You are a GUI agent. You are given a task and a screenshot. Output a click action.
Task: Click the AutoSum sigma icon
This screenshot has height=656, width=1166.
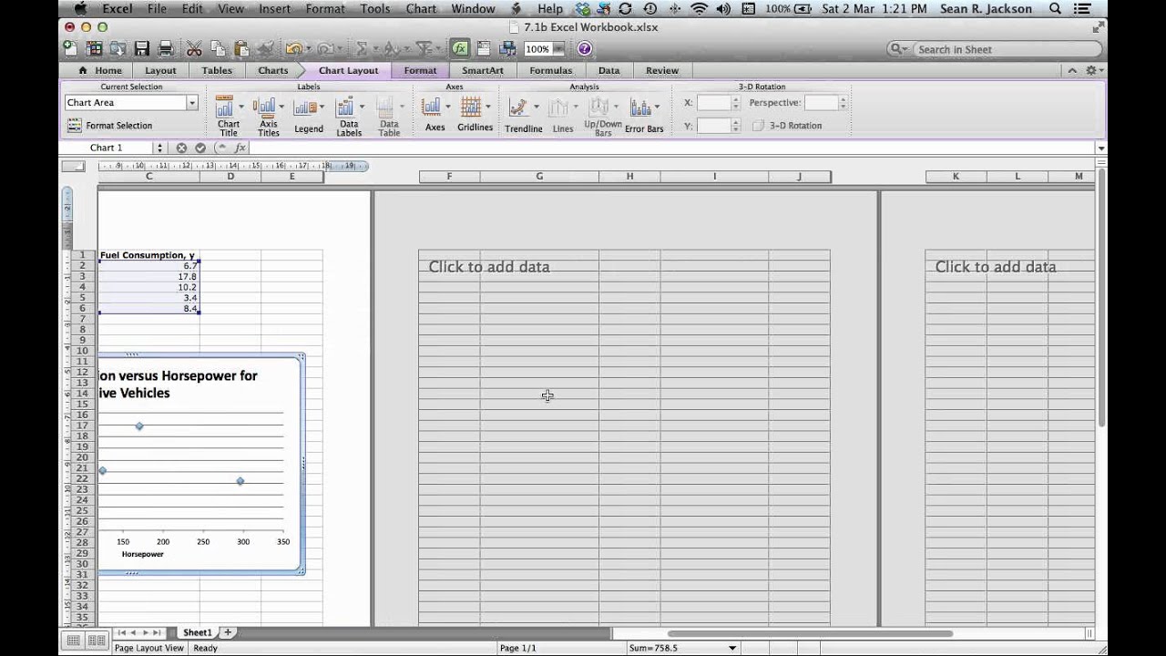[x=361, y=49]
